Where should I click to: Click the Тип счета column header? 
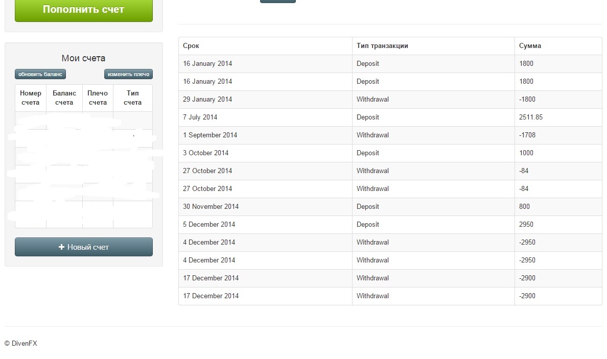[x=132, y=98]
